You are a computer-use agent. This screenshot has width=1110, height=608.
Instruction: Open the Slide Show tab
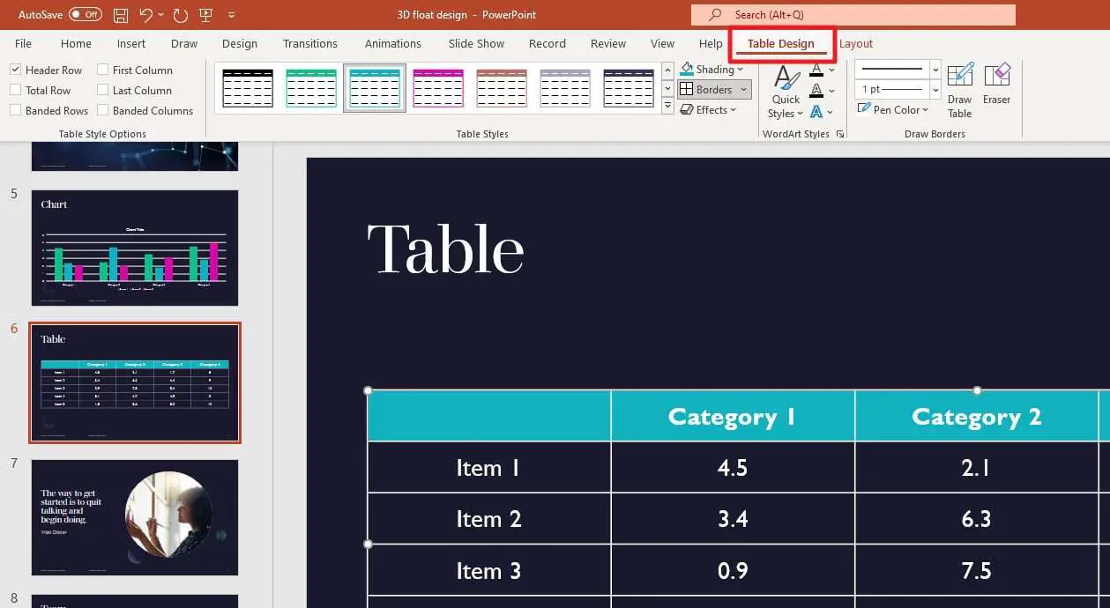[476, 43]
